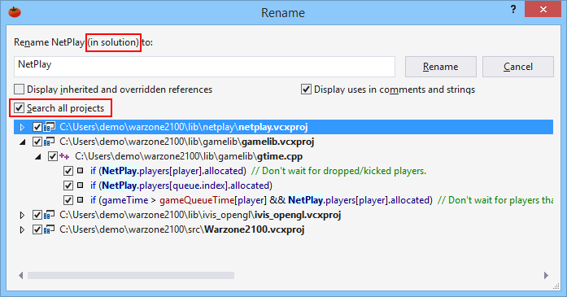Click the help question mark icon
The height and width of the screenshot is (297, 567).
click(x=513, y=10)
